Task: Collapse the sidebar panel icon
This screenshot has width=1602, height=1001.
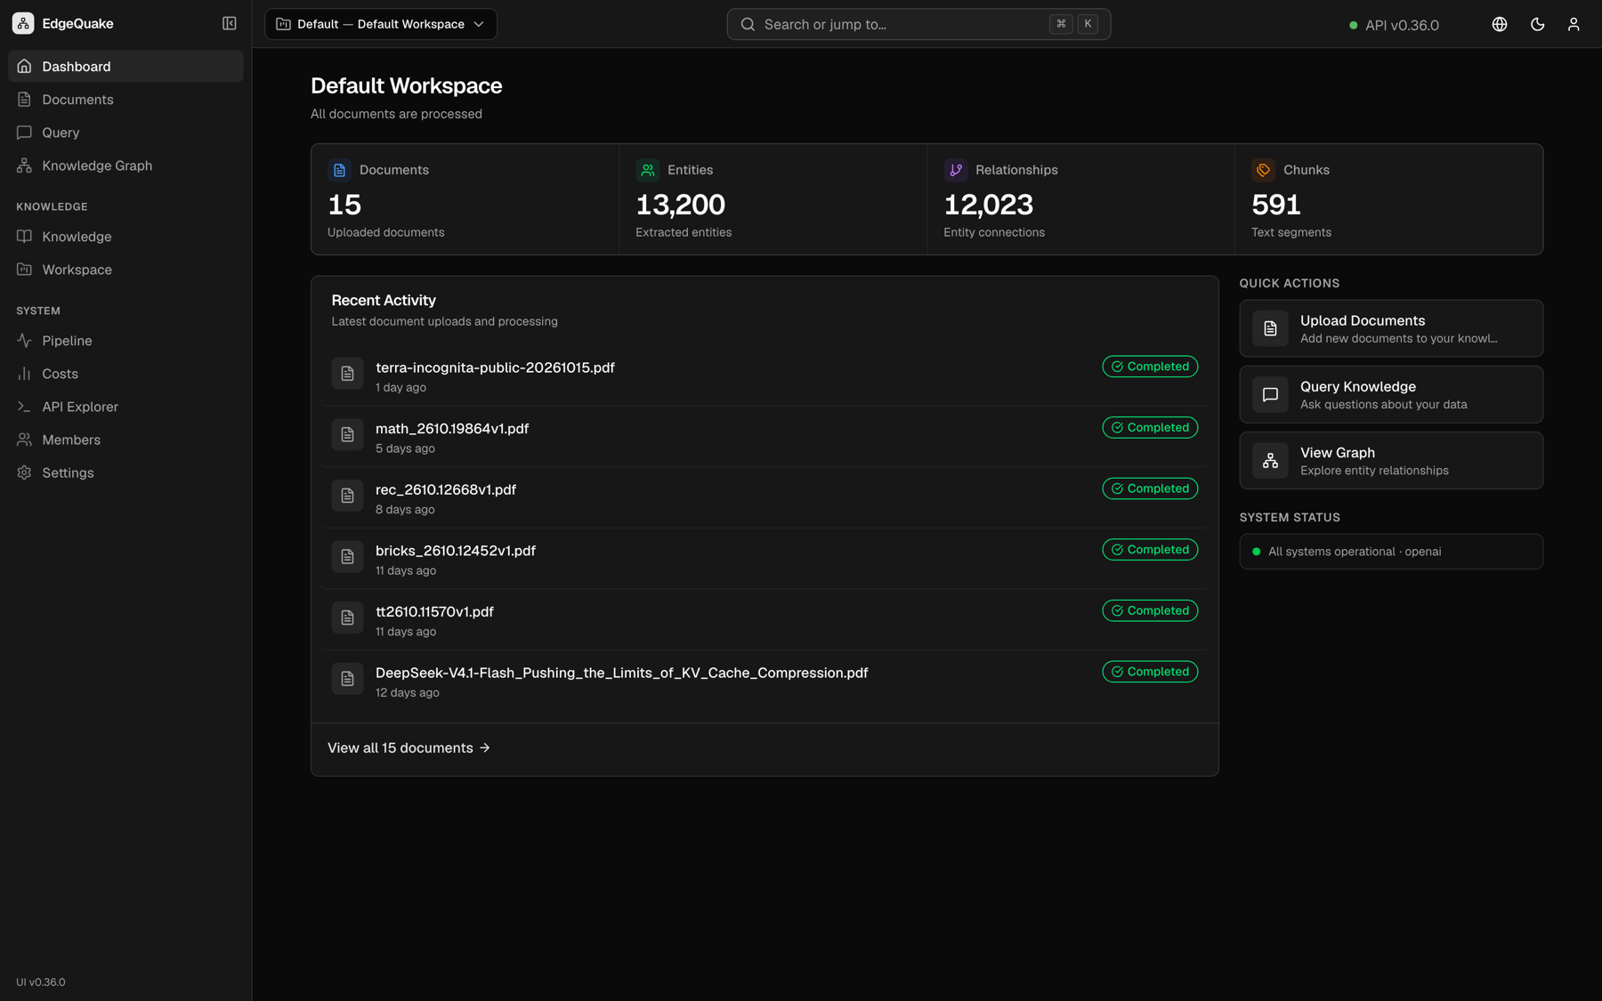Action: pyautogui.click(x=229, y=24)
